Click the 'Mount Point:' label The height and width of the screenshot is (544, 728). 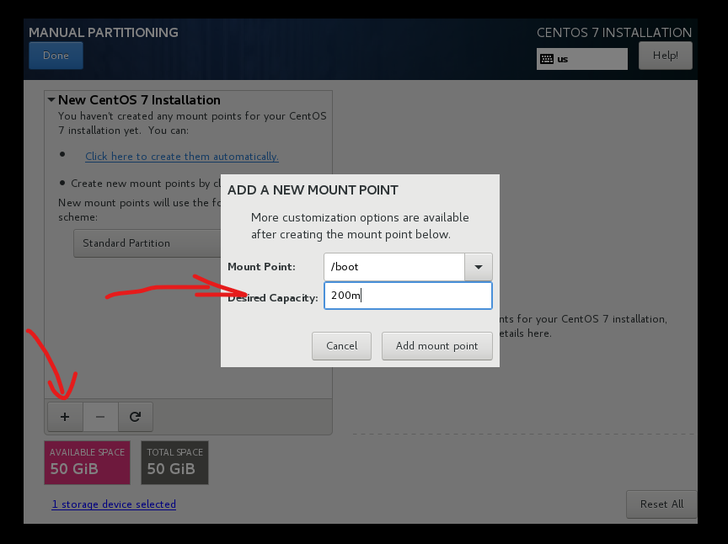(x=261, y=267)
